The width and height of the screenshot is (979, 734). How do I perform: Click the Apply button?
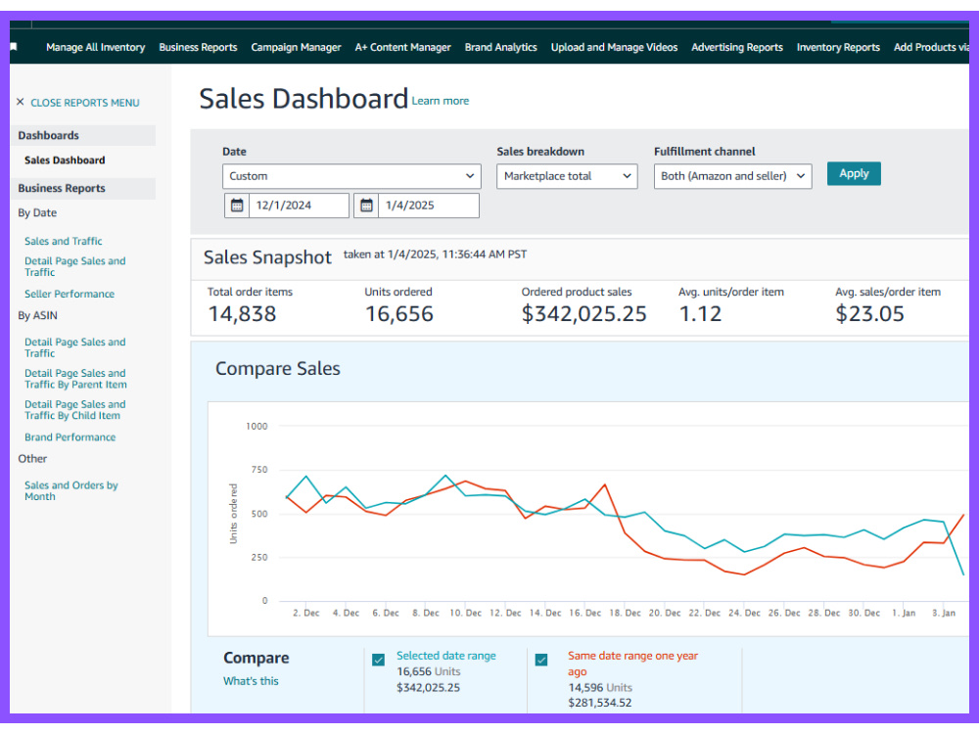pyautogui.click(x=854, y=173)
